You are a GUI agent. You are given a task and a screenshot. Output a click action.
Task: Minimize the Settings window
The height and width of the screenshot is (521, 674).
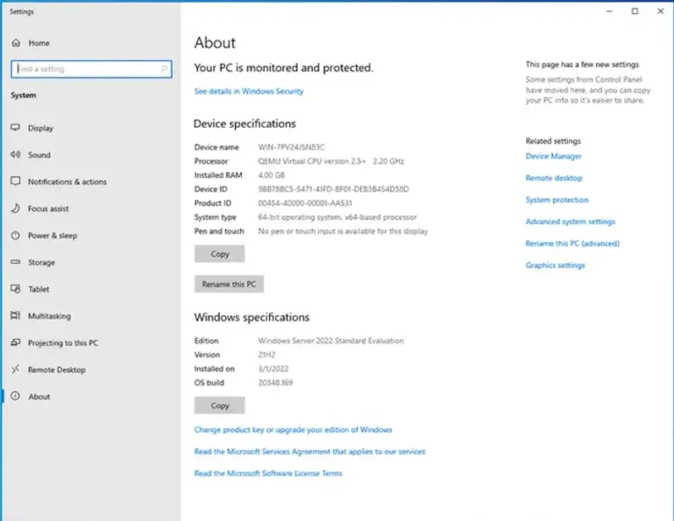609,11
